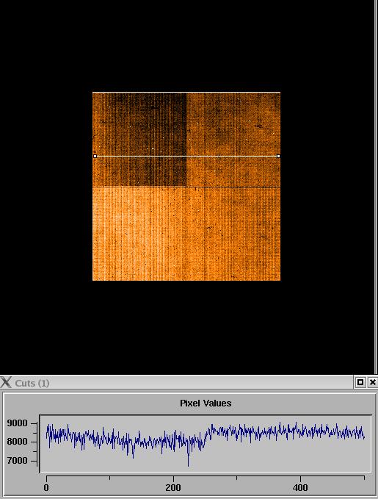Click the 200 label on the x-axis
Viewport: 378px width, 499px height.
[173, 487]
